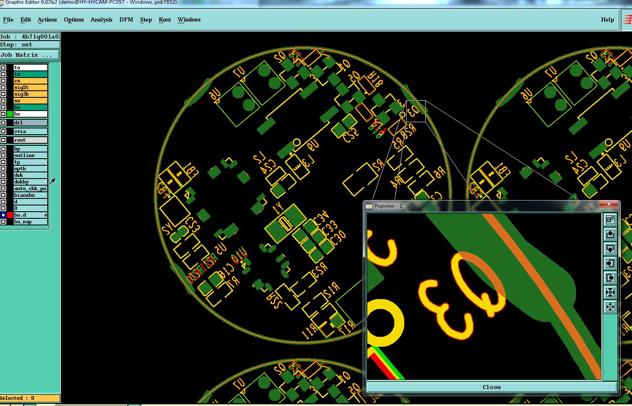The image size is (632, 406).
Task: Click the green color swatch of 'bo' layer
Action: [x=10, y=114]
